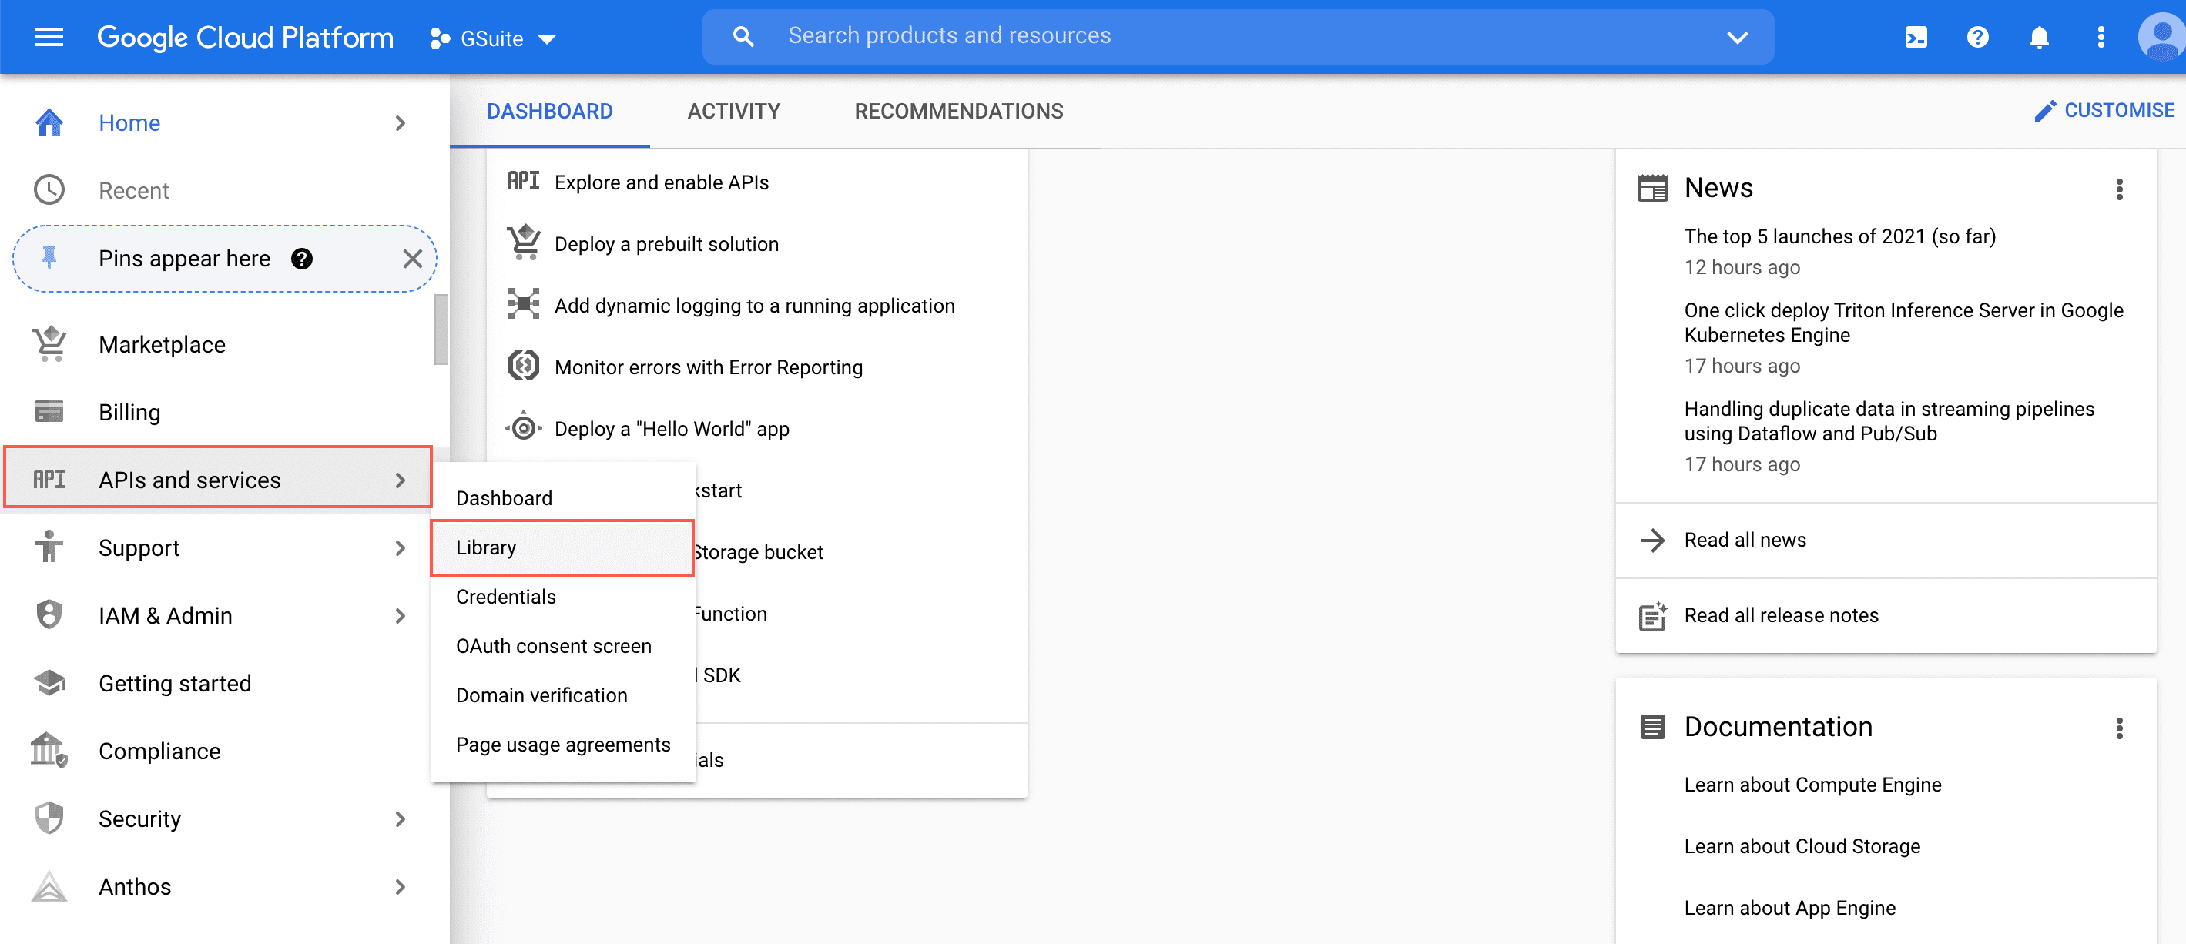Click Read all release notes
The width and height of the screenshot is (2186, 944).
pos(1779,615)
